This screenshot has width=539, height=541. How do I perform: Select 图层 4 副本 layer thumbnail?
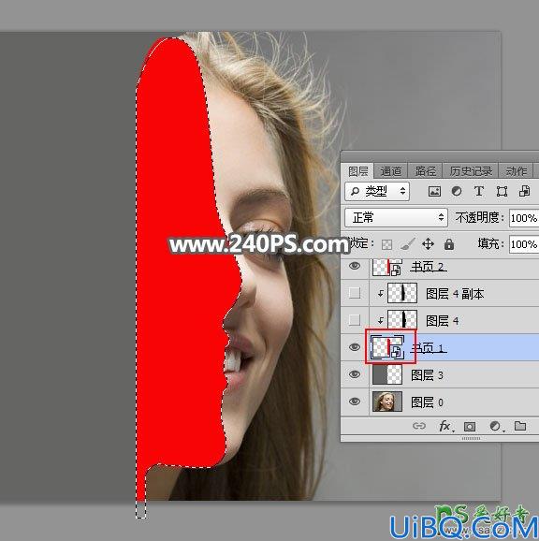[402, 293]
